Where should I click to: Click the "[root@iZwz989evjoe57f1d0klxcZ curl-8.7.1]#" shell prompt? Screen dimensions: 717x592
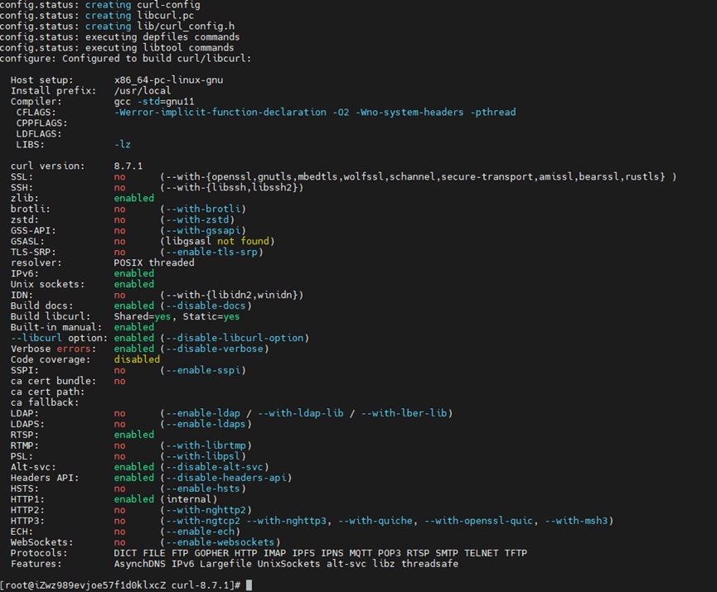pos(120,585)
